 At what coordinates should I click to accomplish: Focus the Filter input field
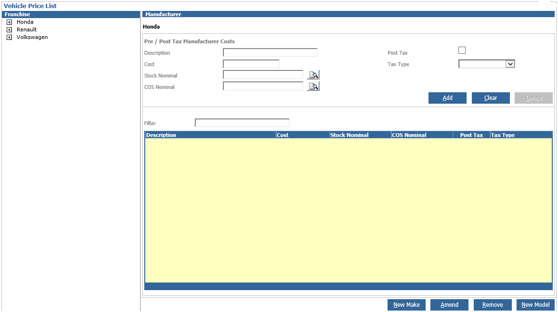click(x=242, y=123)
